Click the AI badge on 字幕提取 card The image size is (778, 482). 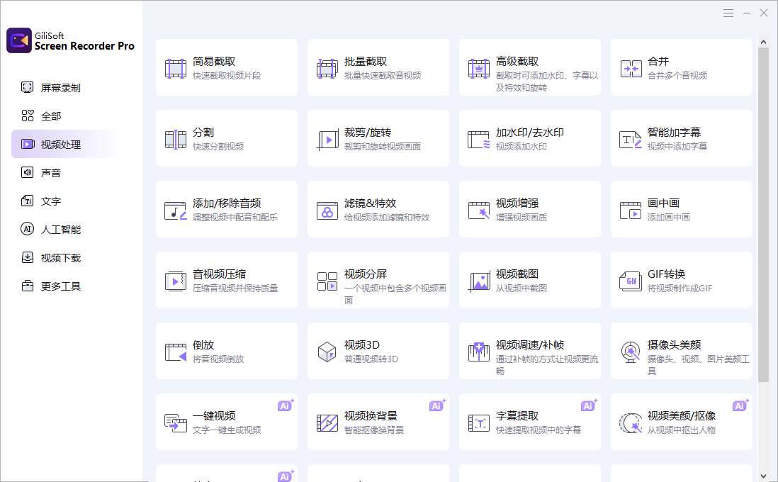pyautogui.click(x=589, y=405)
